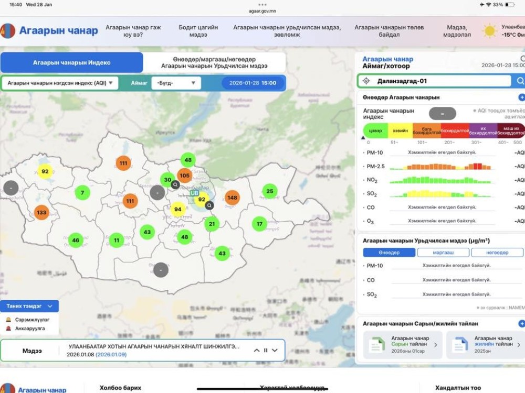The height and width of the screenshot is (393, 525).
Task: Click the sun weather icon in header
Action: pos(490,31)
